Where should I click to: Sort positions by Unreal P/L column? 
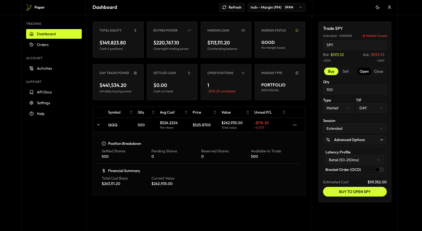click(x=284, y=112)
